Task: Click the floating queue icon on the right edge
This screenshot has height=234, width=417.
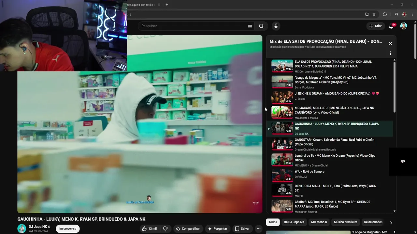Action: coord(403,162)
